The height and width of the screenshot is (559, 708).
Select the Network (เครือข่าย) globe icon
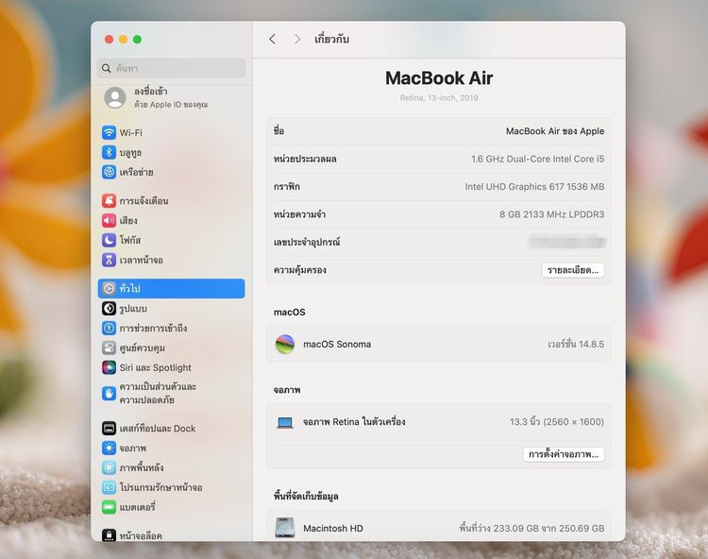click(109, 172)
